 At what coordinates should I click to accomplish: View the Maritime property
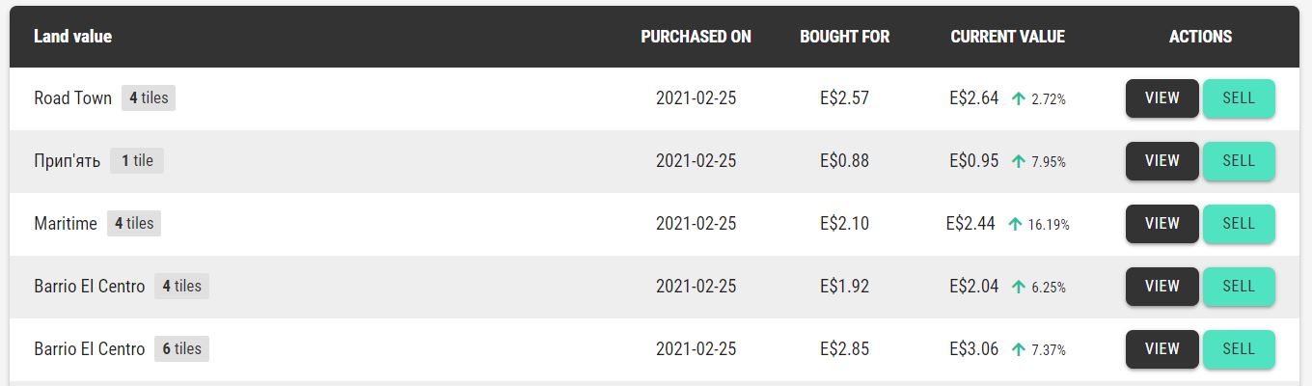1162,224
